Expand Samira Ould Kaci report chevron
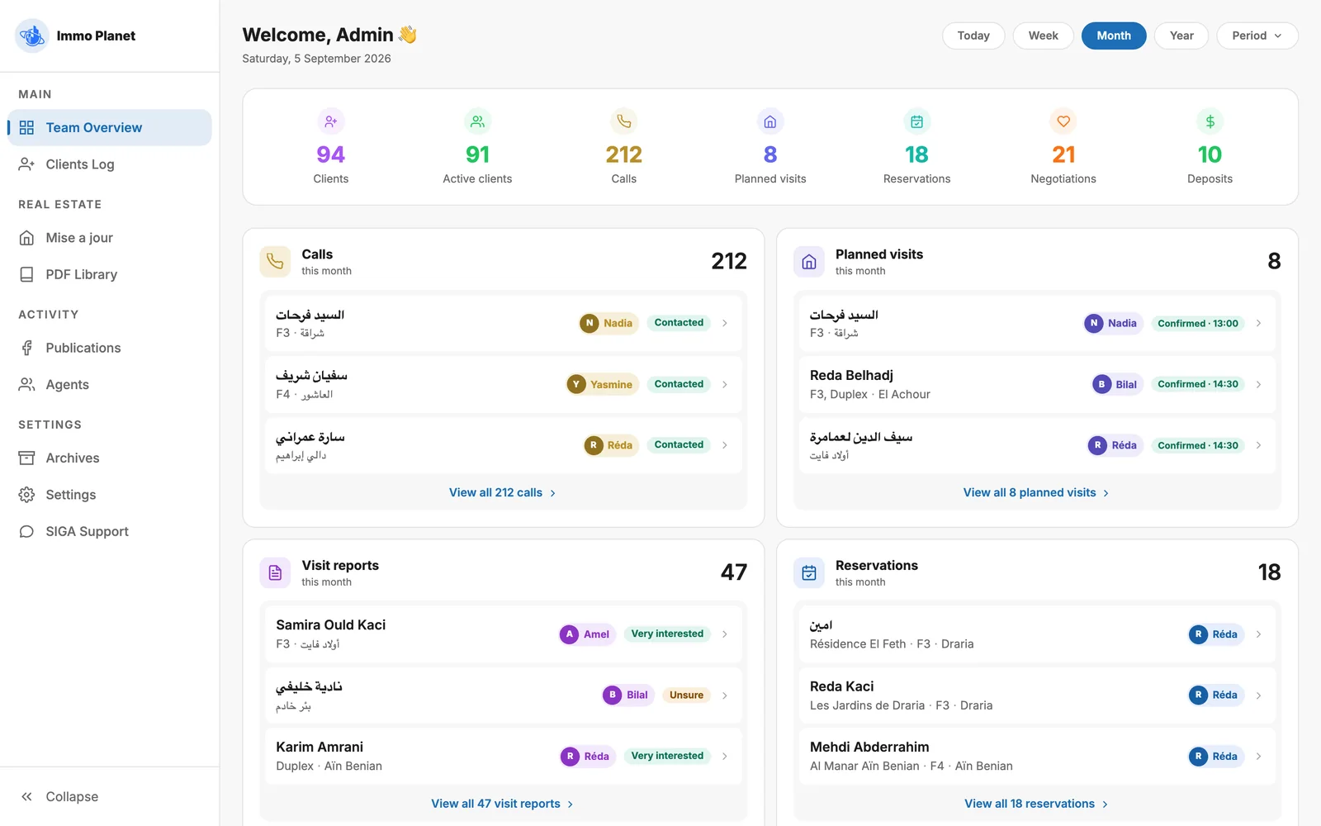The width and height of the screenshot is (1321, 826). 725,634
